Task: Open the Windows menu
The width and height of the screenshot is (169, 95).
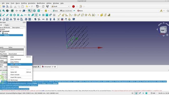Action: [56, 3]
